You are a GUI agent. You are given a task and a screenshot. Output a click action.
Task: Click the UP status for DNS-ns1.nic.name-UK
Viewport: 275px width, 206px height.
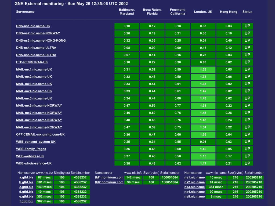click(247, 26)
